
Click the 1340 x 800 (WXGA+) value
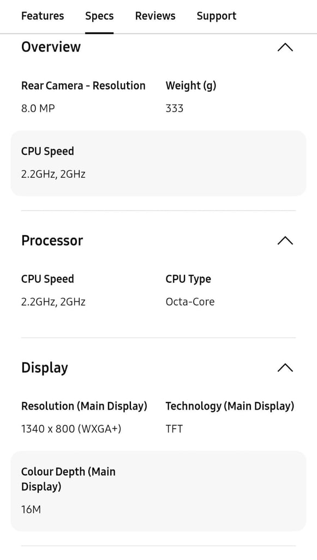[71, 429]
